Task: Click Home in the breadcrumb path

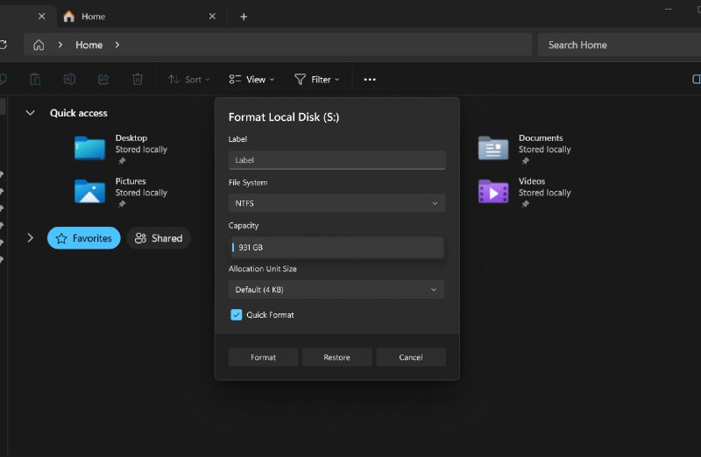Action: point(89,46)
